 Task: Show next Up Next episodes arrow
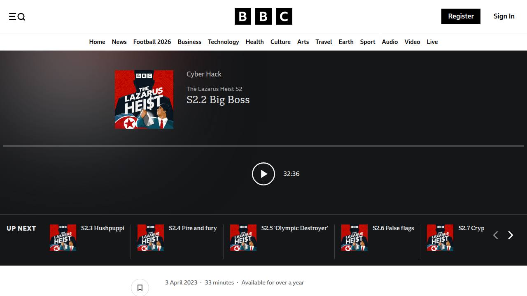[x=511, y=235]
